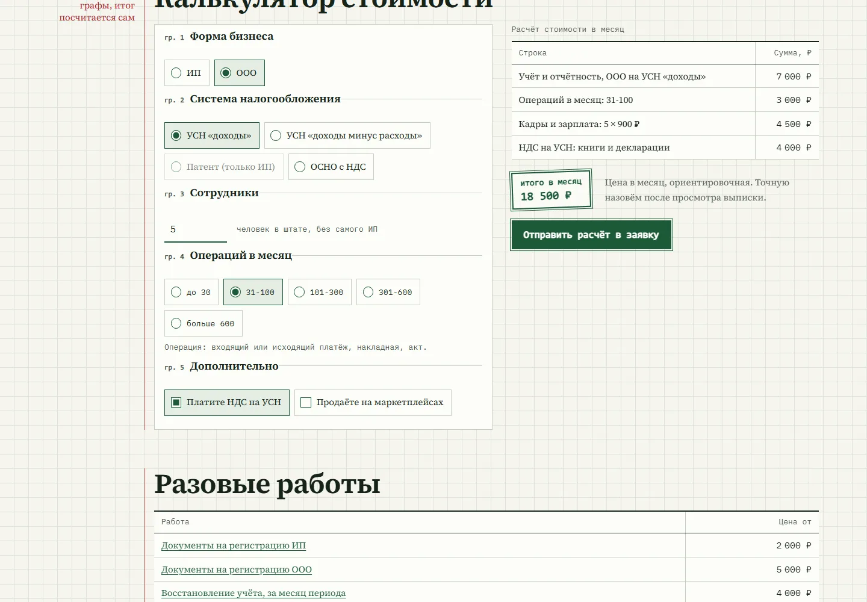Check Продаёте на маркетплейсах checkbox
Screen dimensions: 867x602
[373, 403]
